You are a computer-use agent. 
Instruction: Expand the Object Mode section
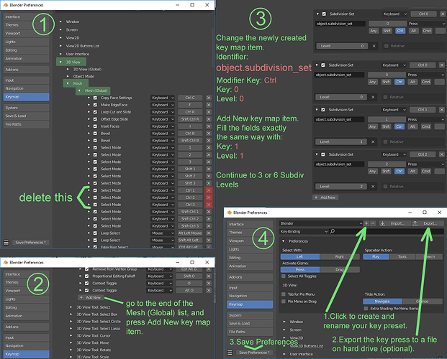click(68, 76)
